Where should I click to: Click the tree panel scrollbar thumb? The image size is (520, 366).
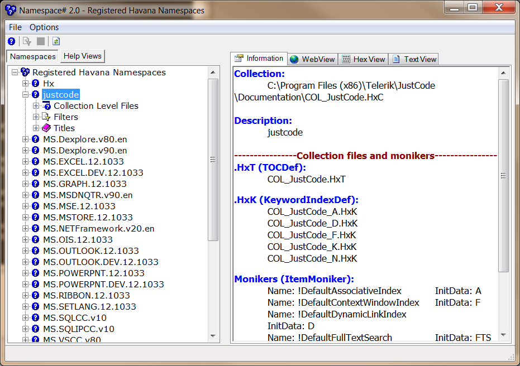coord(213,160)
